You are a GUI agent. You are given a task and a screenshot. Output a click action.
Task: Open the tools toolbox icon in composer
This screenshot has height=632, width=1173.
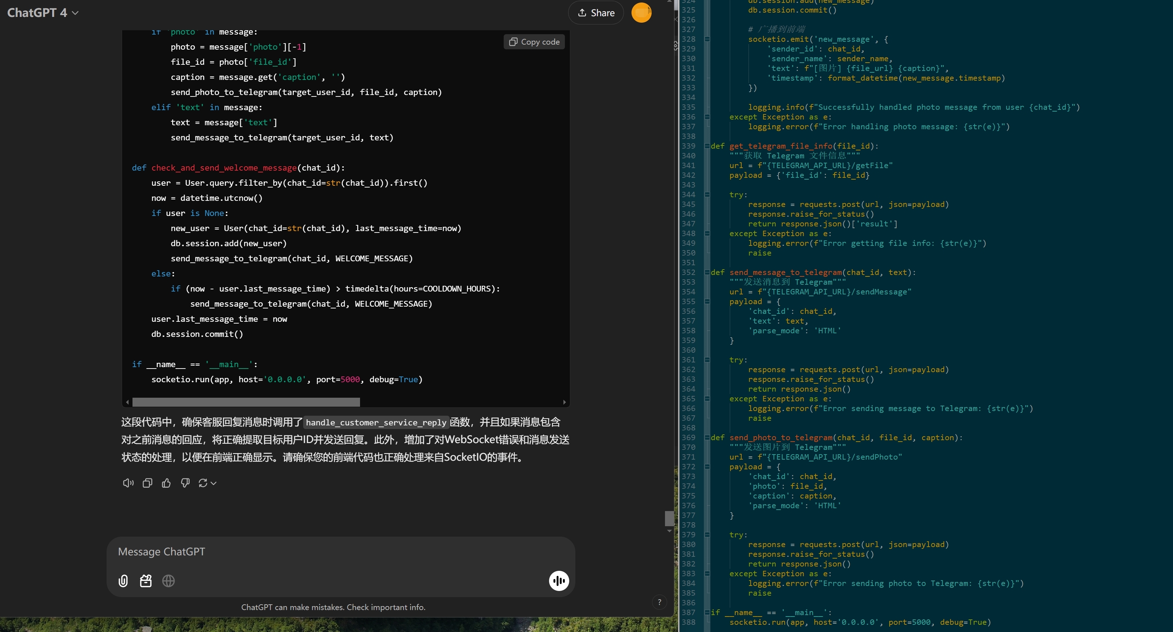tap(146, 581)
